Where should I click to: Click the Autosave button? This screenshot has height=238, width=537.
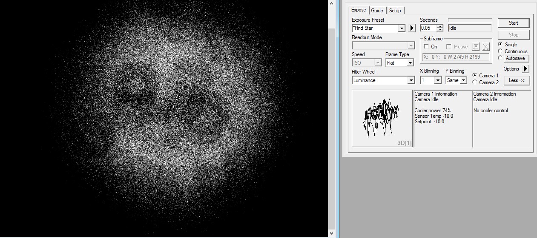(517, 58)
